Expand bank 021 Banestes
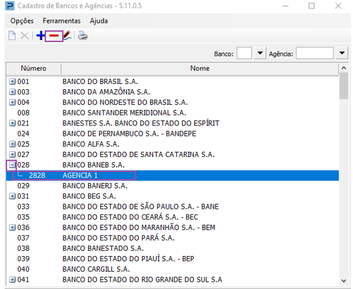Viewport: 353px width, 289px height. [12, 123]
